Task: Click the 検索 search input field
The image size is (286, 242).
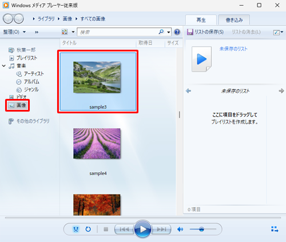Action: pos(118,32)
